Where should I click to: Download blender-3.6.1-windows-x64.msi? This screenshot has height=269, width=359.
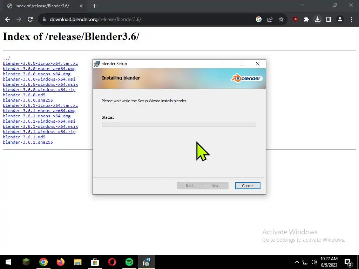[39, 121]
